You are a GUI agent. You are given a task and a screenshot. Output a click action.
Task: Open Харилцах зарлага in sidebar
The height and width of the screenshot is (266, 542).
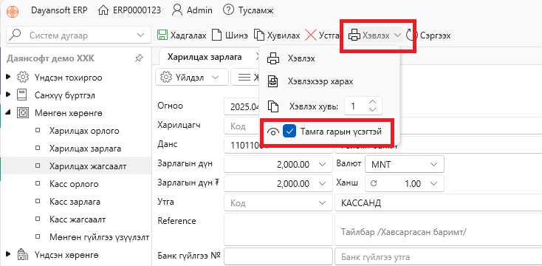coord(86,149)
